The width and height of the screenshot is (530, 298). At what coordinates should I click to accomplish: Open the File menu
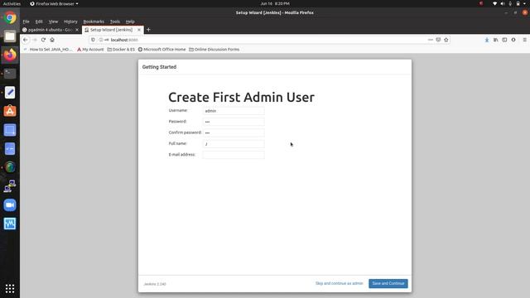[x=26, y=22]
